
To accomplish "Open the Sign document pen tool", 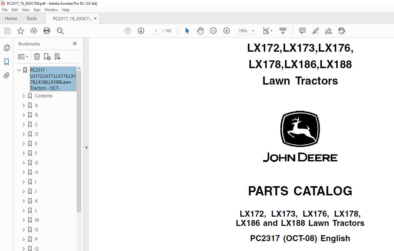I will 328,31.
